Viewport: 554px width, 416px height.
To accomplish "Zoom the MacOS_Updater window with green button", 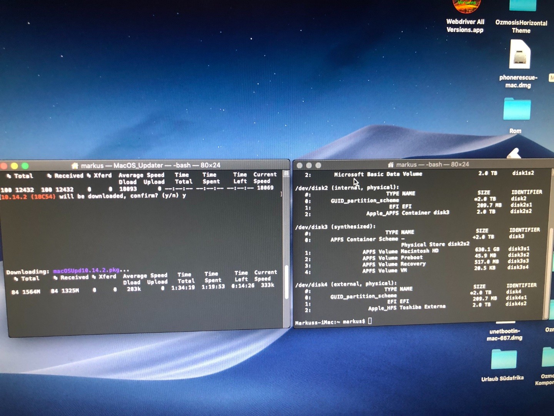I will pyautogui.click(x=25, y=166).
